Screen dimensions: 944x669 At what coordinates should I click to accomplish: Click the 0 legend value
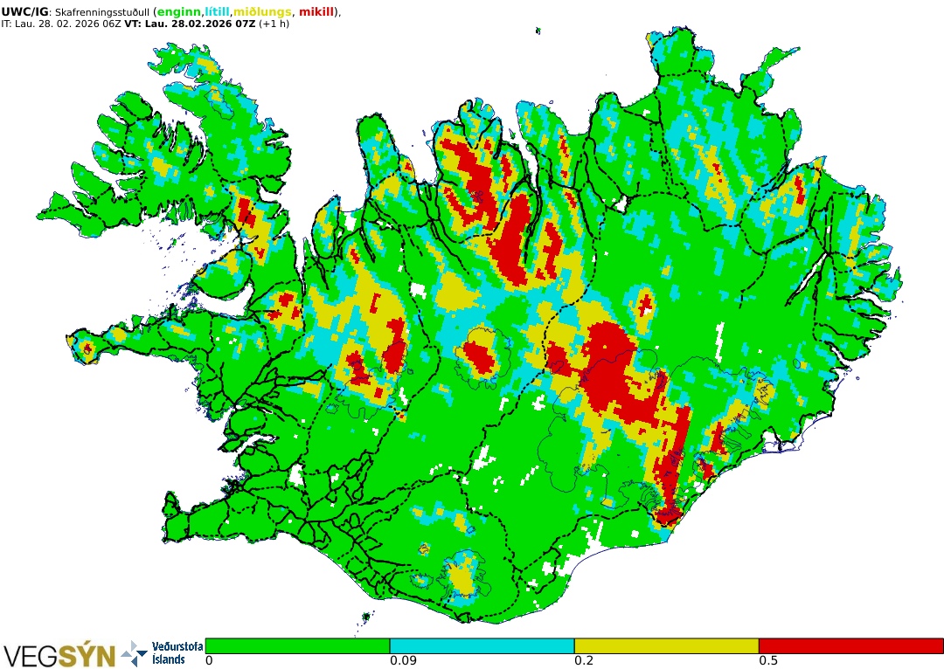(209, 661)
